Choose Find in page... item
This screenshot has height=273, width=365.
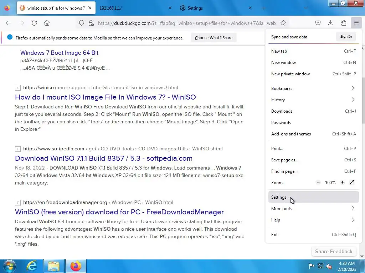click(x=313, y=171)
